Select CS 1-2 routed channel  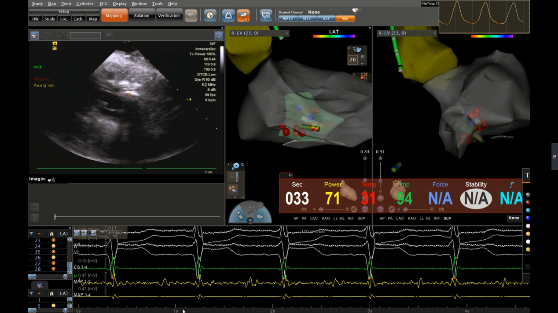tap(307, 19)
